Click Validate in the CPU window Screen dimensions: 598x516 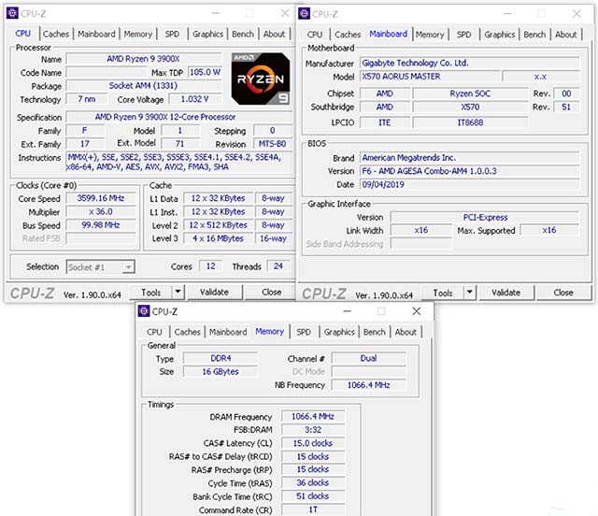tap(214, 293)
